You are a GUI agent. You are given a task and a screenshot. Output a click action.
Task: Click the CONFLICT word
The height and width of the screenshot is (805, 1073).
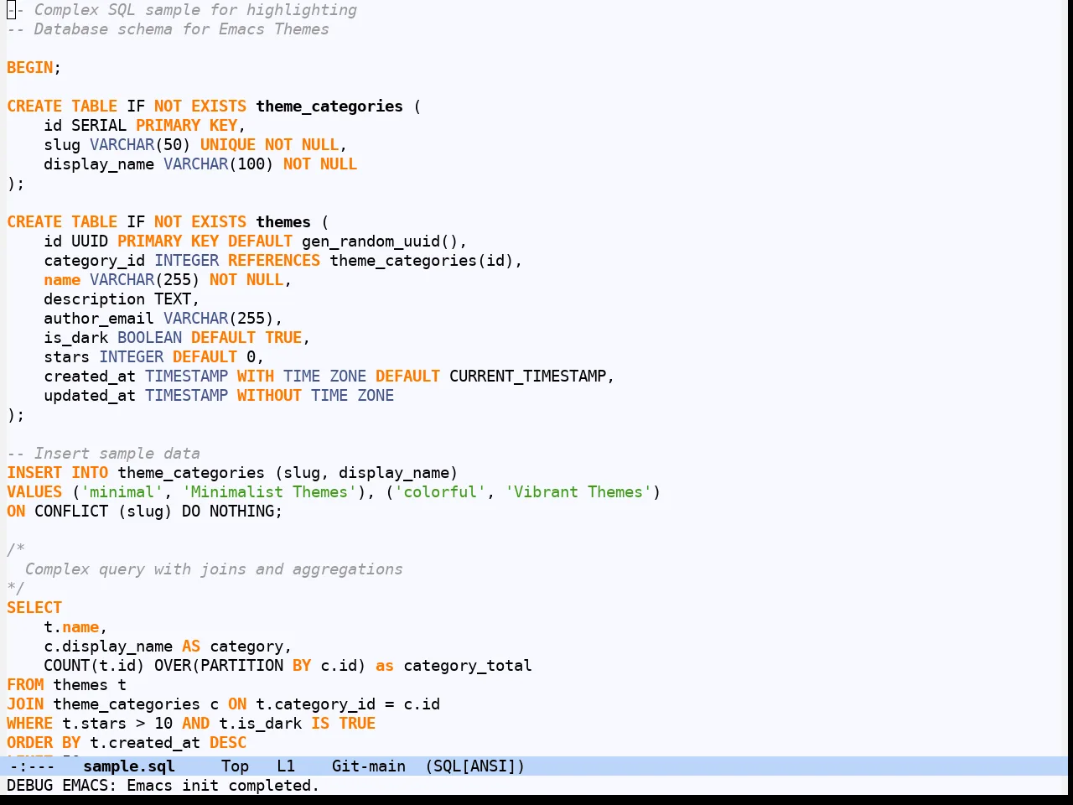click(x=71, y=511)
